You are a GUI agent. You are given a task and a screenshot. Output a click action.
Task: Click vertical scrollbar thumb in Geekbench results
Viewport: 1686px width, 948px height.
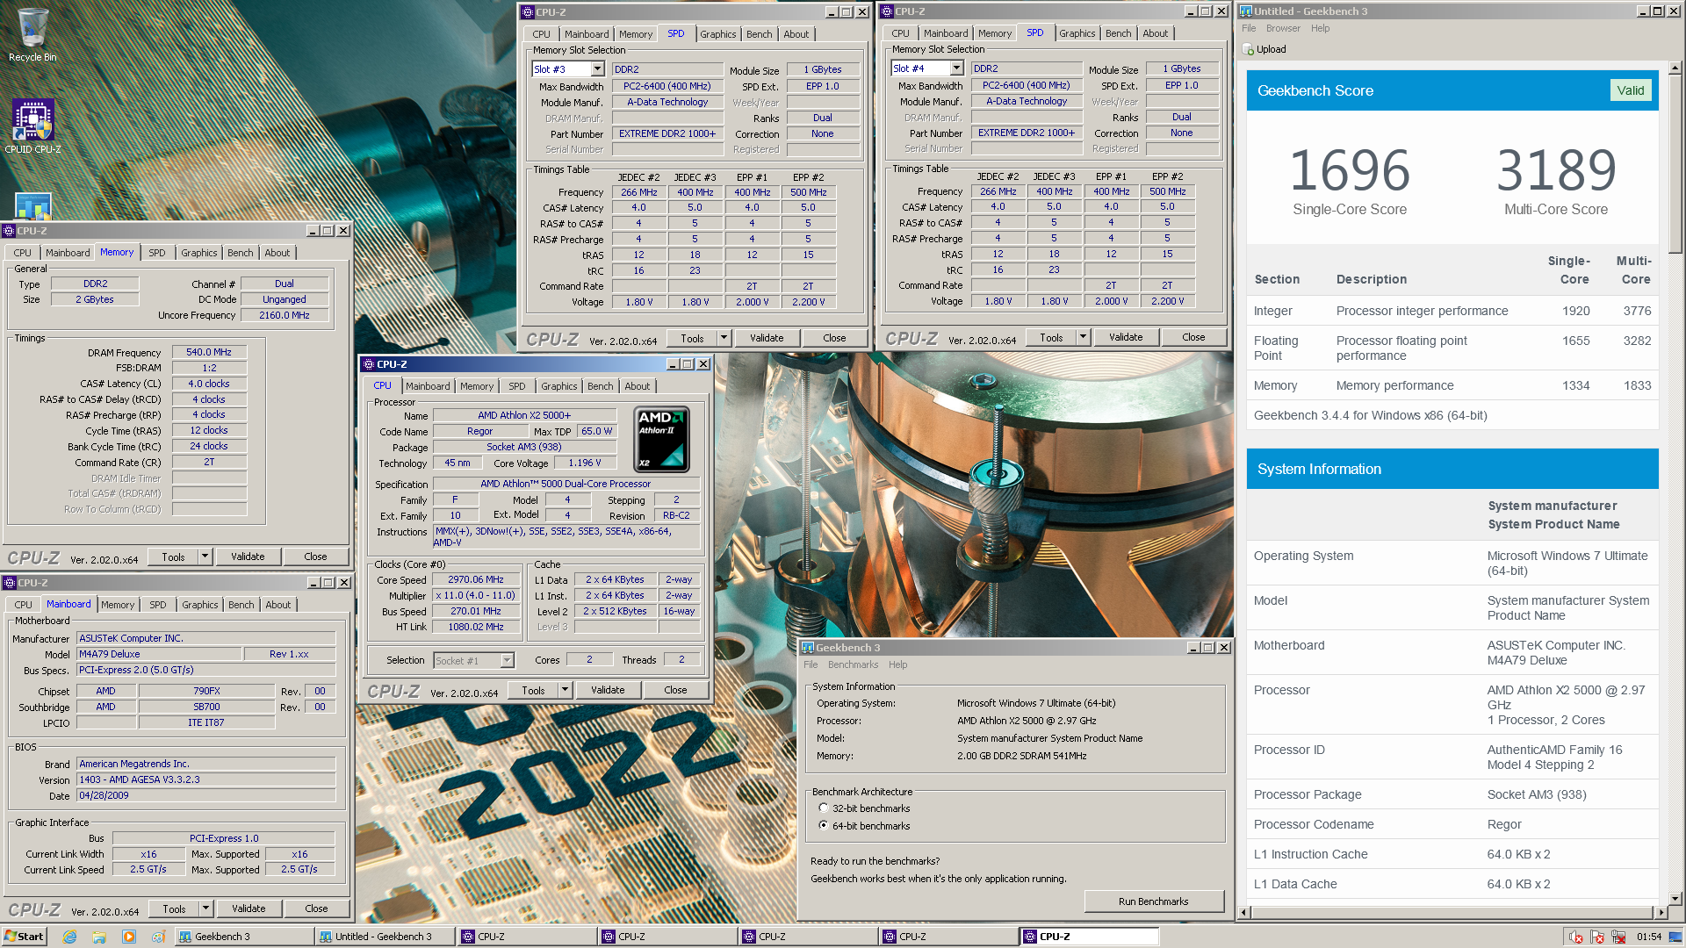tap(1675, 162)
